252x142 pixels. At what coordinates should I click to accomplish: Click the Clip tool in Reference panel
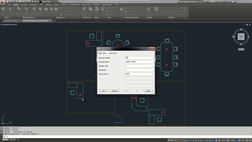point(52,9)
